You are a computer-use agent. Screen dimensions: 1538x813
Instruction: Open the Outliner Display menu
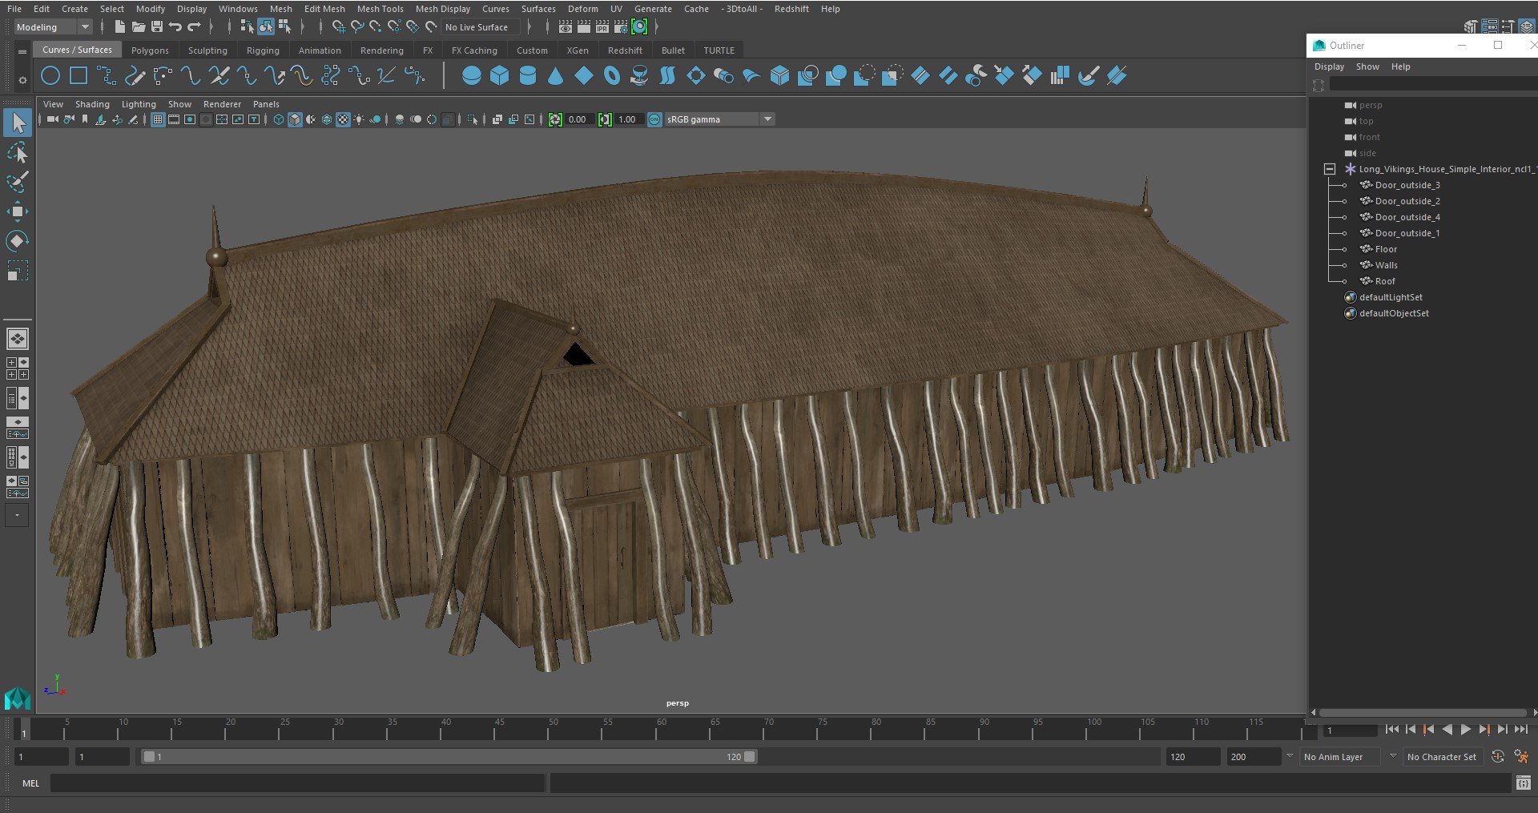(1329, 66)
